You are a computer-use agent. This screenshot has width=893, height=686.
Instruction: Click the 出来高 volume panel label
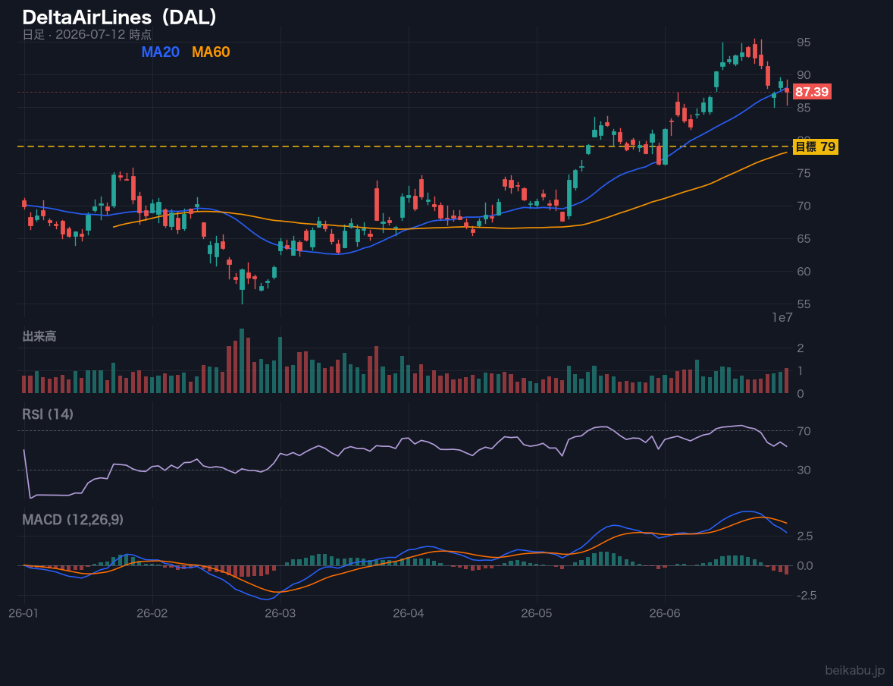point(39,336)
